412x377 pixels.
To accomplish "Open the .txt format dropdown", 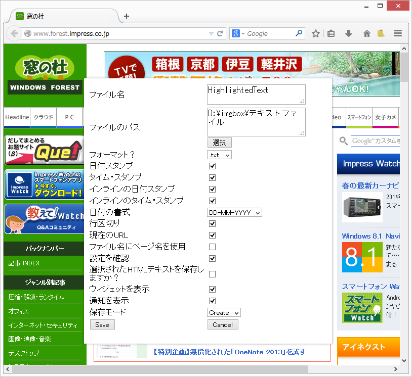I will 219,155.
